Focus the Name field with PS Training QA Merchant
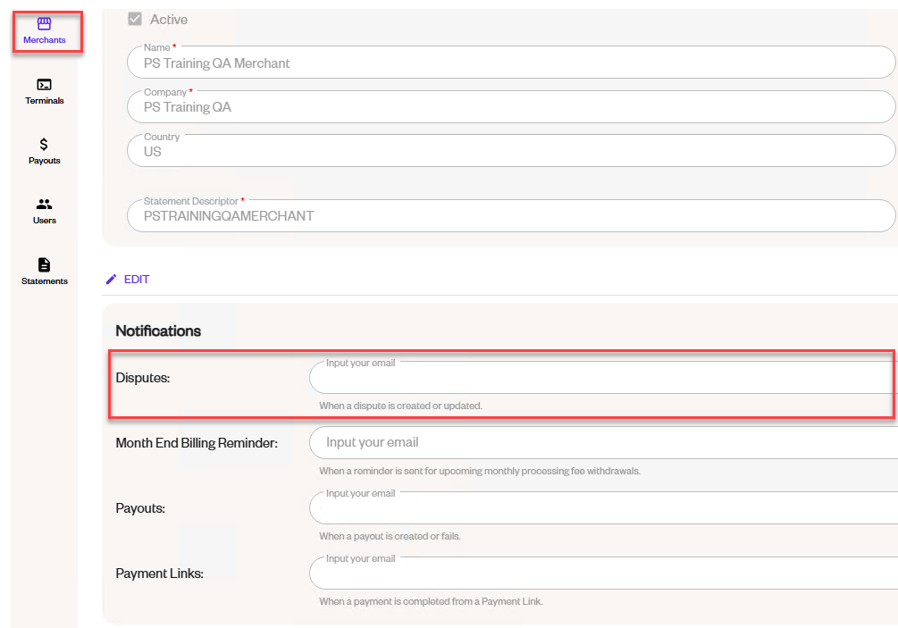 click(x=511, y=63)
